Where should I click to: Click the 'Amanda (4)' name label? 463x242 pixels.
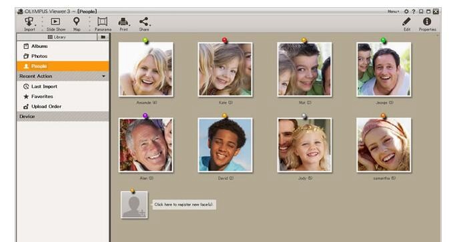pos(147,103)
